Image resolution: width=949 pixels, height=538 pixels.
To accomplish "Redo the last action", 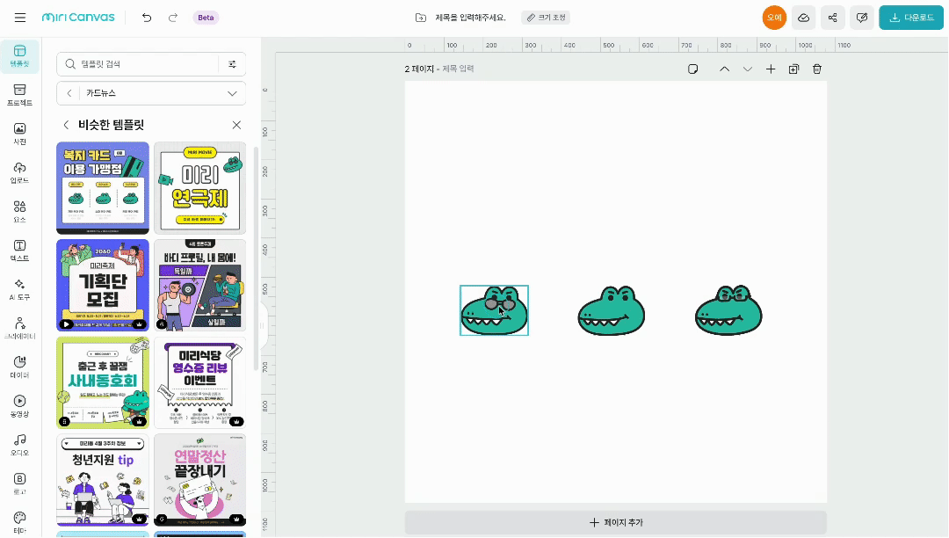I will (173, 18).
